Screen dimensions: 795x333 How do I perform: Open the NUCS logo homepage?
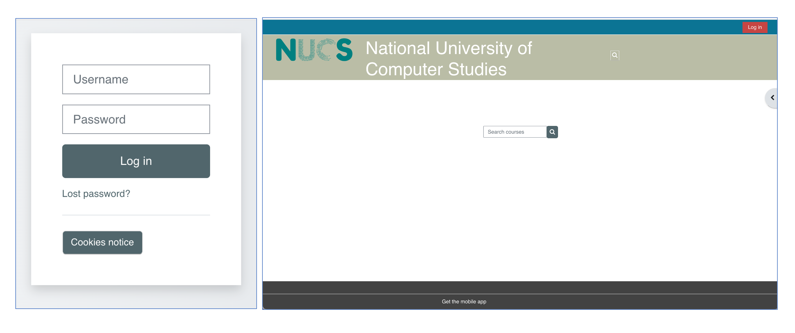(314, 50)
